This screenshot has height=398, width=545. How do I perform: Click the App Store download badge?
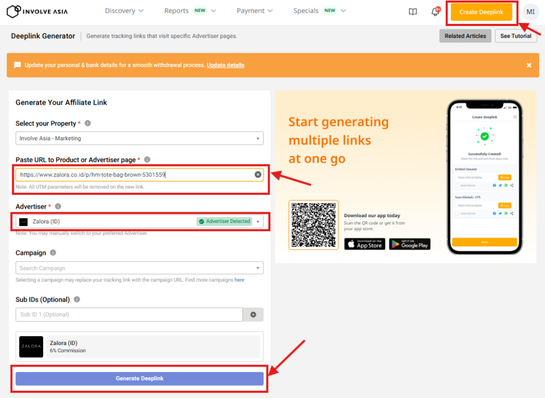pyautogui.click(x=365, y=244)
